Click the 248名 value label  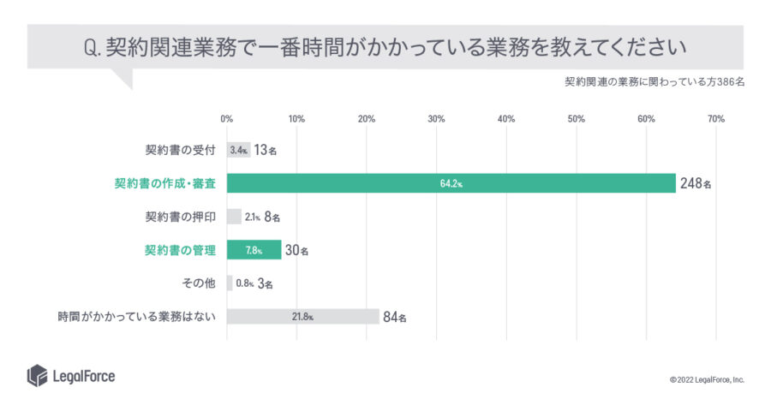[x=696, y=183]
